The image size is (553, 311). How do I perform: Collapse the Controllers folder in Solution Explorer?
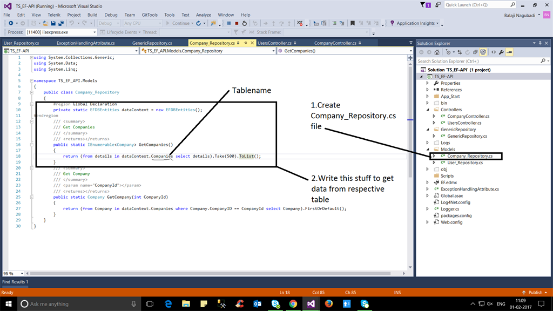428,110
